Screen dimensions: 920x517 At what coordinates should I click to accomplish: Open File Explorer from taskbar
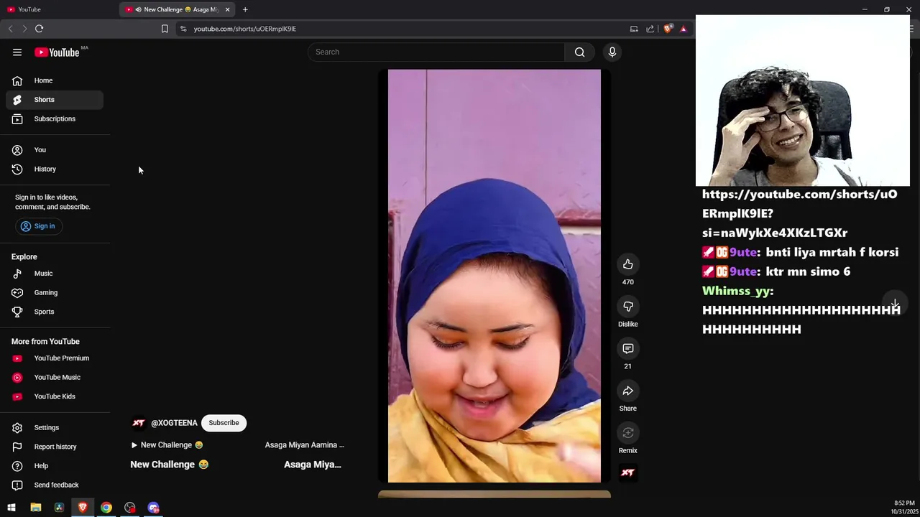36,508
